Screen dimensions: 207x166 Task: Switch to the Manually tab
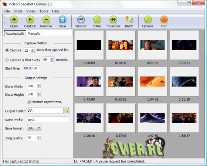34,34
